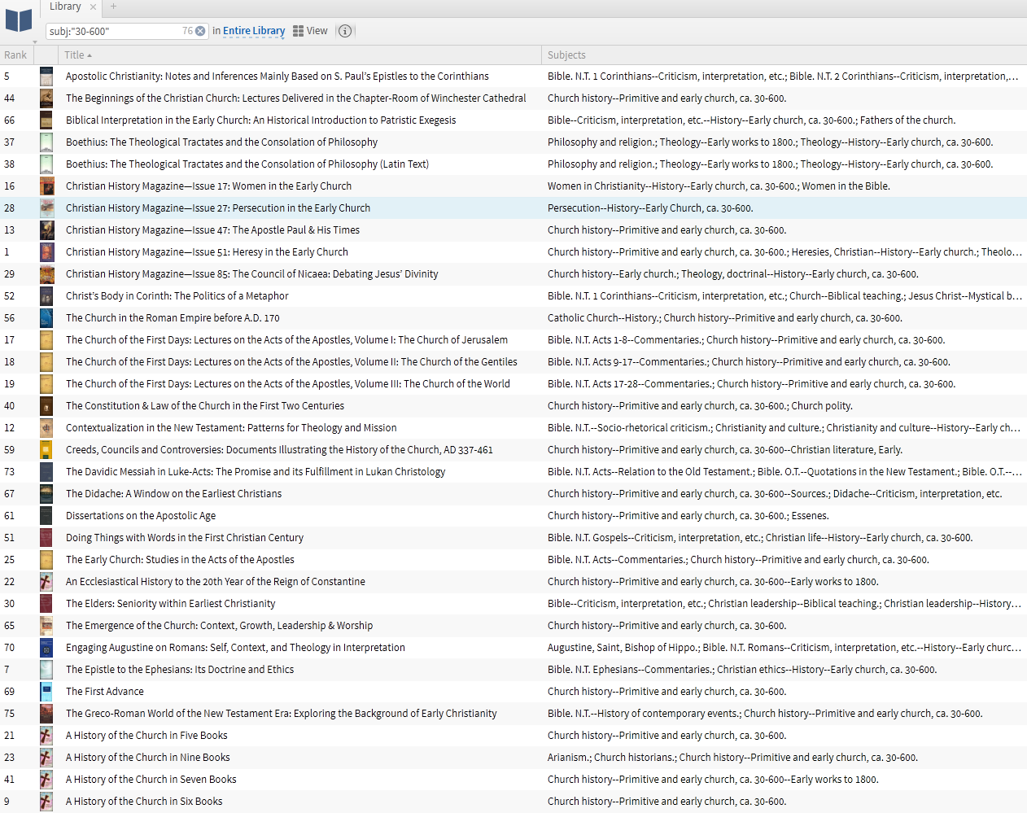Open The Elders: Seniority within Earliest Christianity
This screenshot has width=1027, height=813.
171,604
